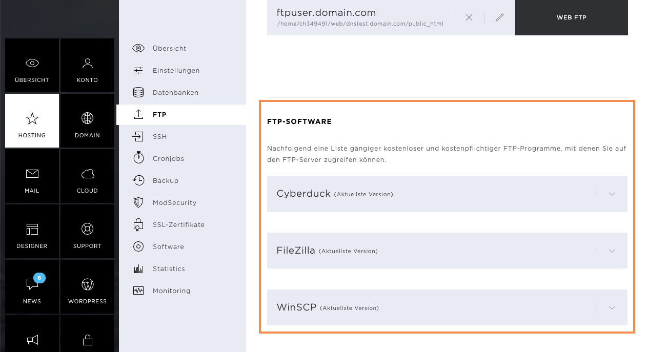The height and width of the screenshot is (352, 648).
Task: Select the FTP menu item
Action: click(x=181, y=115)
